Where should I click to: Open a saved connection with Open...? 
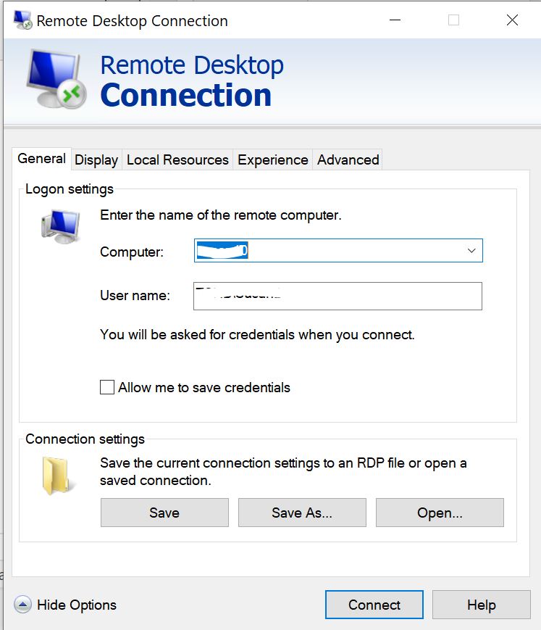[x=440, y=513]
